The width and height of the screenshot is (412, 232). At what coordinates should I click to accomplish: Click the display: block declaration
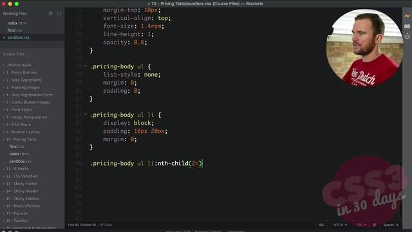pyautogui.click(x=128, y=123)
